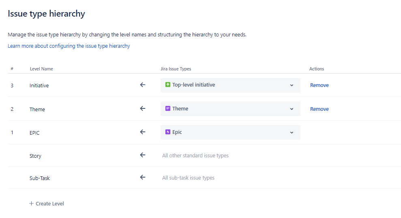Click the left arrow beside Theme level
This screenshot has width=401, height=218.
(x=143, y=109)
